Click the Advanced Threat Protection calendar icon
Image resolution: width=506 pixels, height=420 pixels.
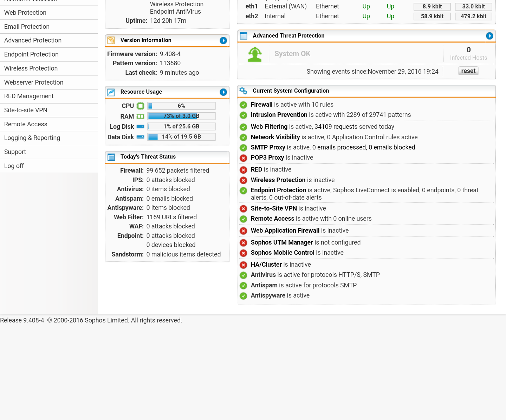pos(243,35)
